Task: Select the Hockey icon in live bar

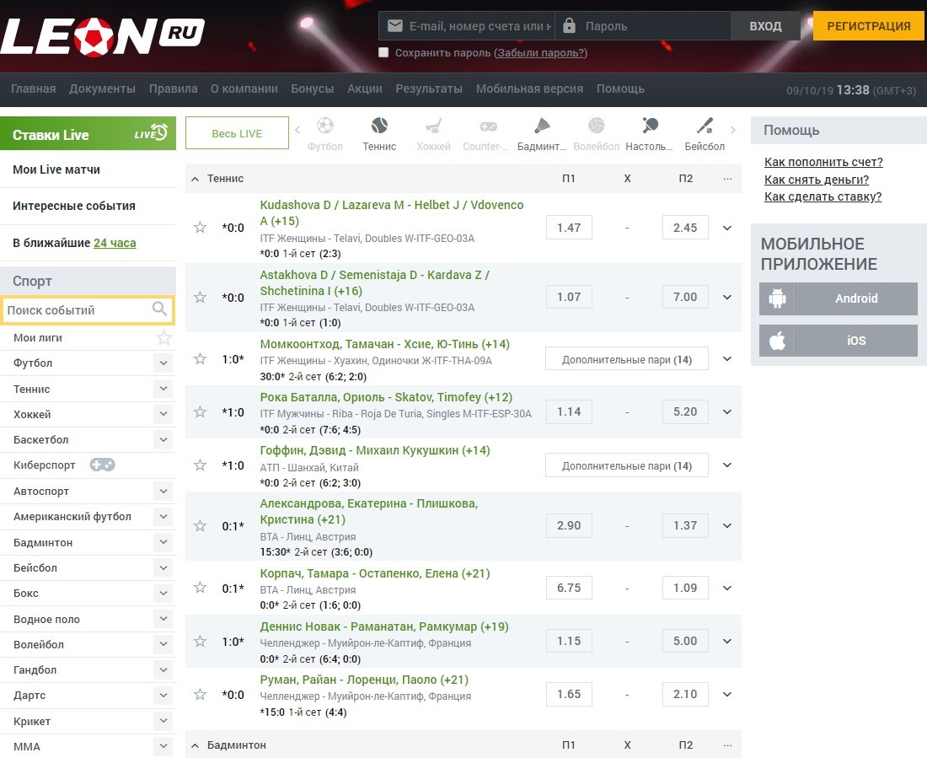Action: (433, 126)
